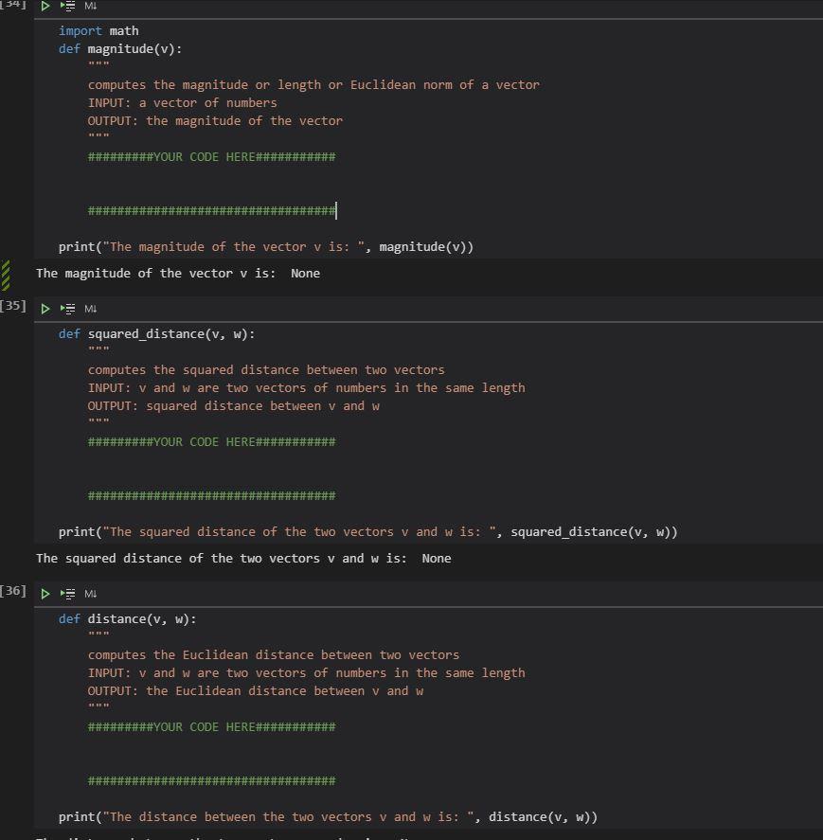The width and height of the screenshot is (823, 840).
Task: Run by line in squared_distance cell
Action: coord(67,309)
